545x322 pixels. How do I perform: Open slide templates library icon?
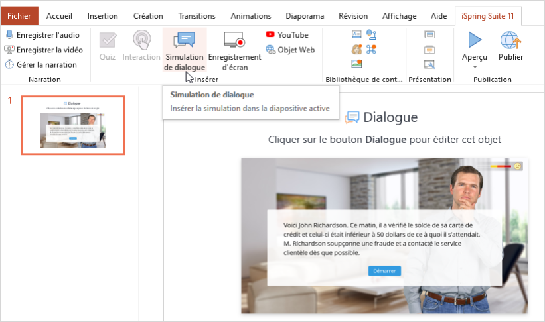pos(356,34)
